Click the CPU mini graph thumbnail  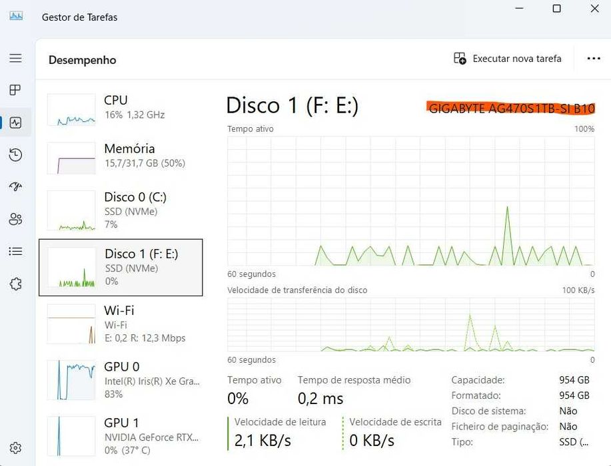[71, 110]
